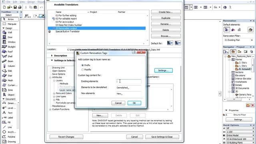Select Drawing Unit in settings tree

tap(58, 68)
